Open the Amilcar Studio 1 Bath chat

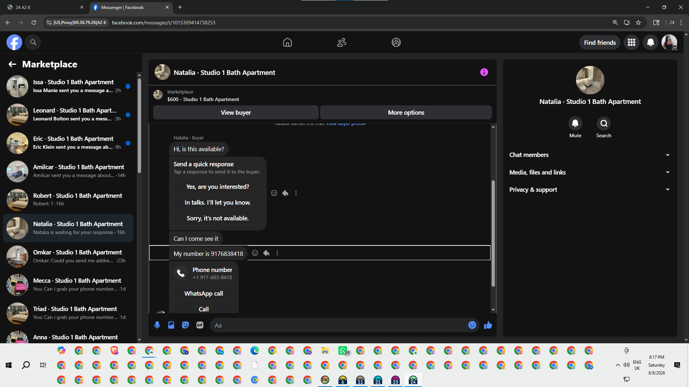point(68,171)
